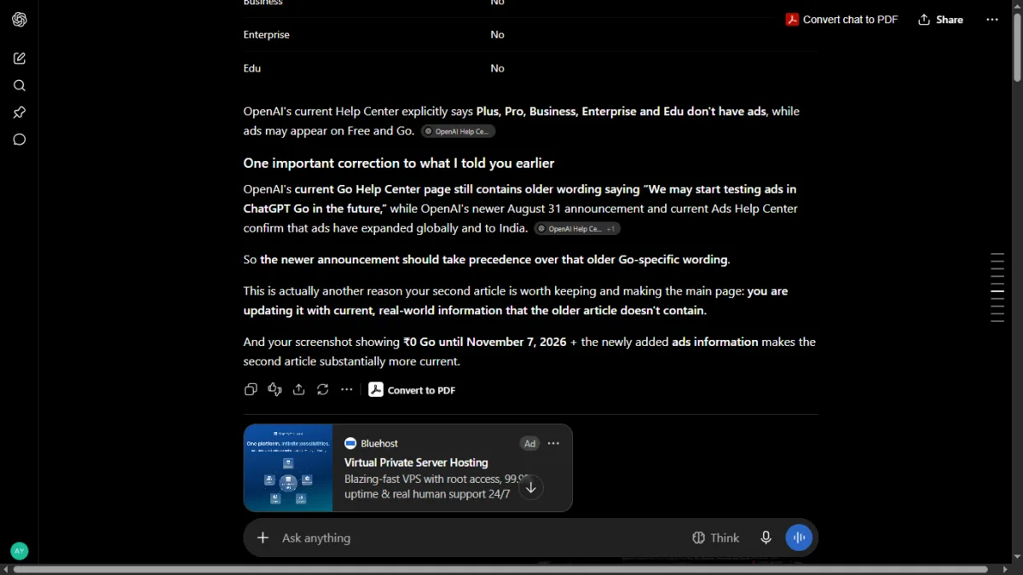The height and width of the screenshot is (575, 1023).
Task: Click the Ad label badge
Action: point(530,443)
